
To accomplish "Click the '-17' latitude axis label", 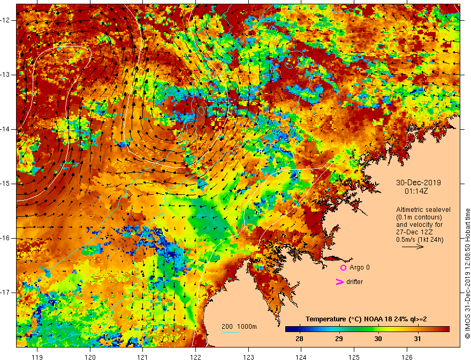I will 5,293.
